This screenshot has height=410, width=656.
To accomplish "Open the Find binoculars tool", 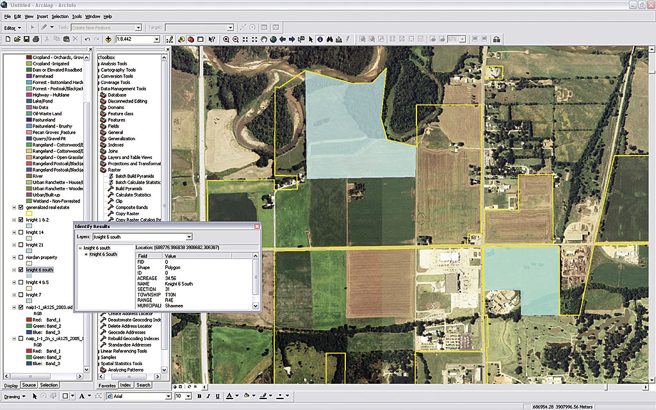I will (x=330, y=39).
